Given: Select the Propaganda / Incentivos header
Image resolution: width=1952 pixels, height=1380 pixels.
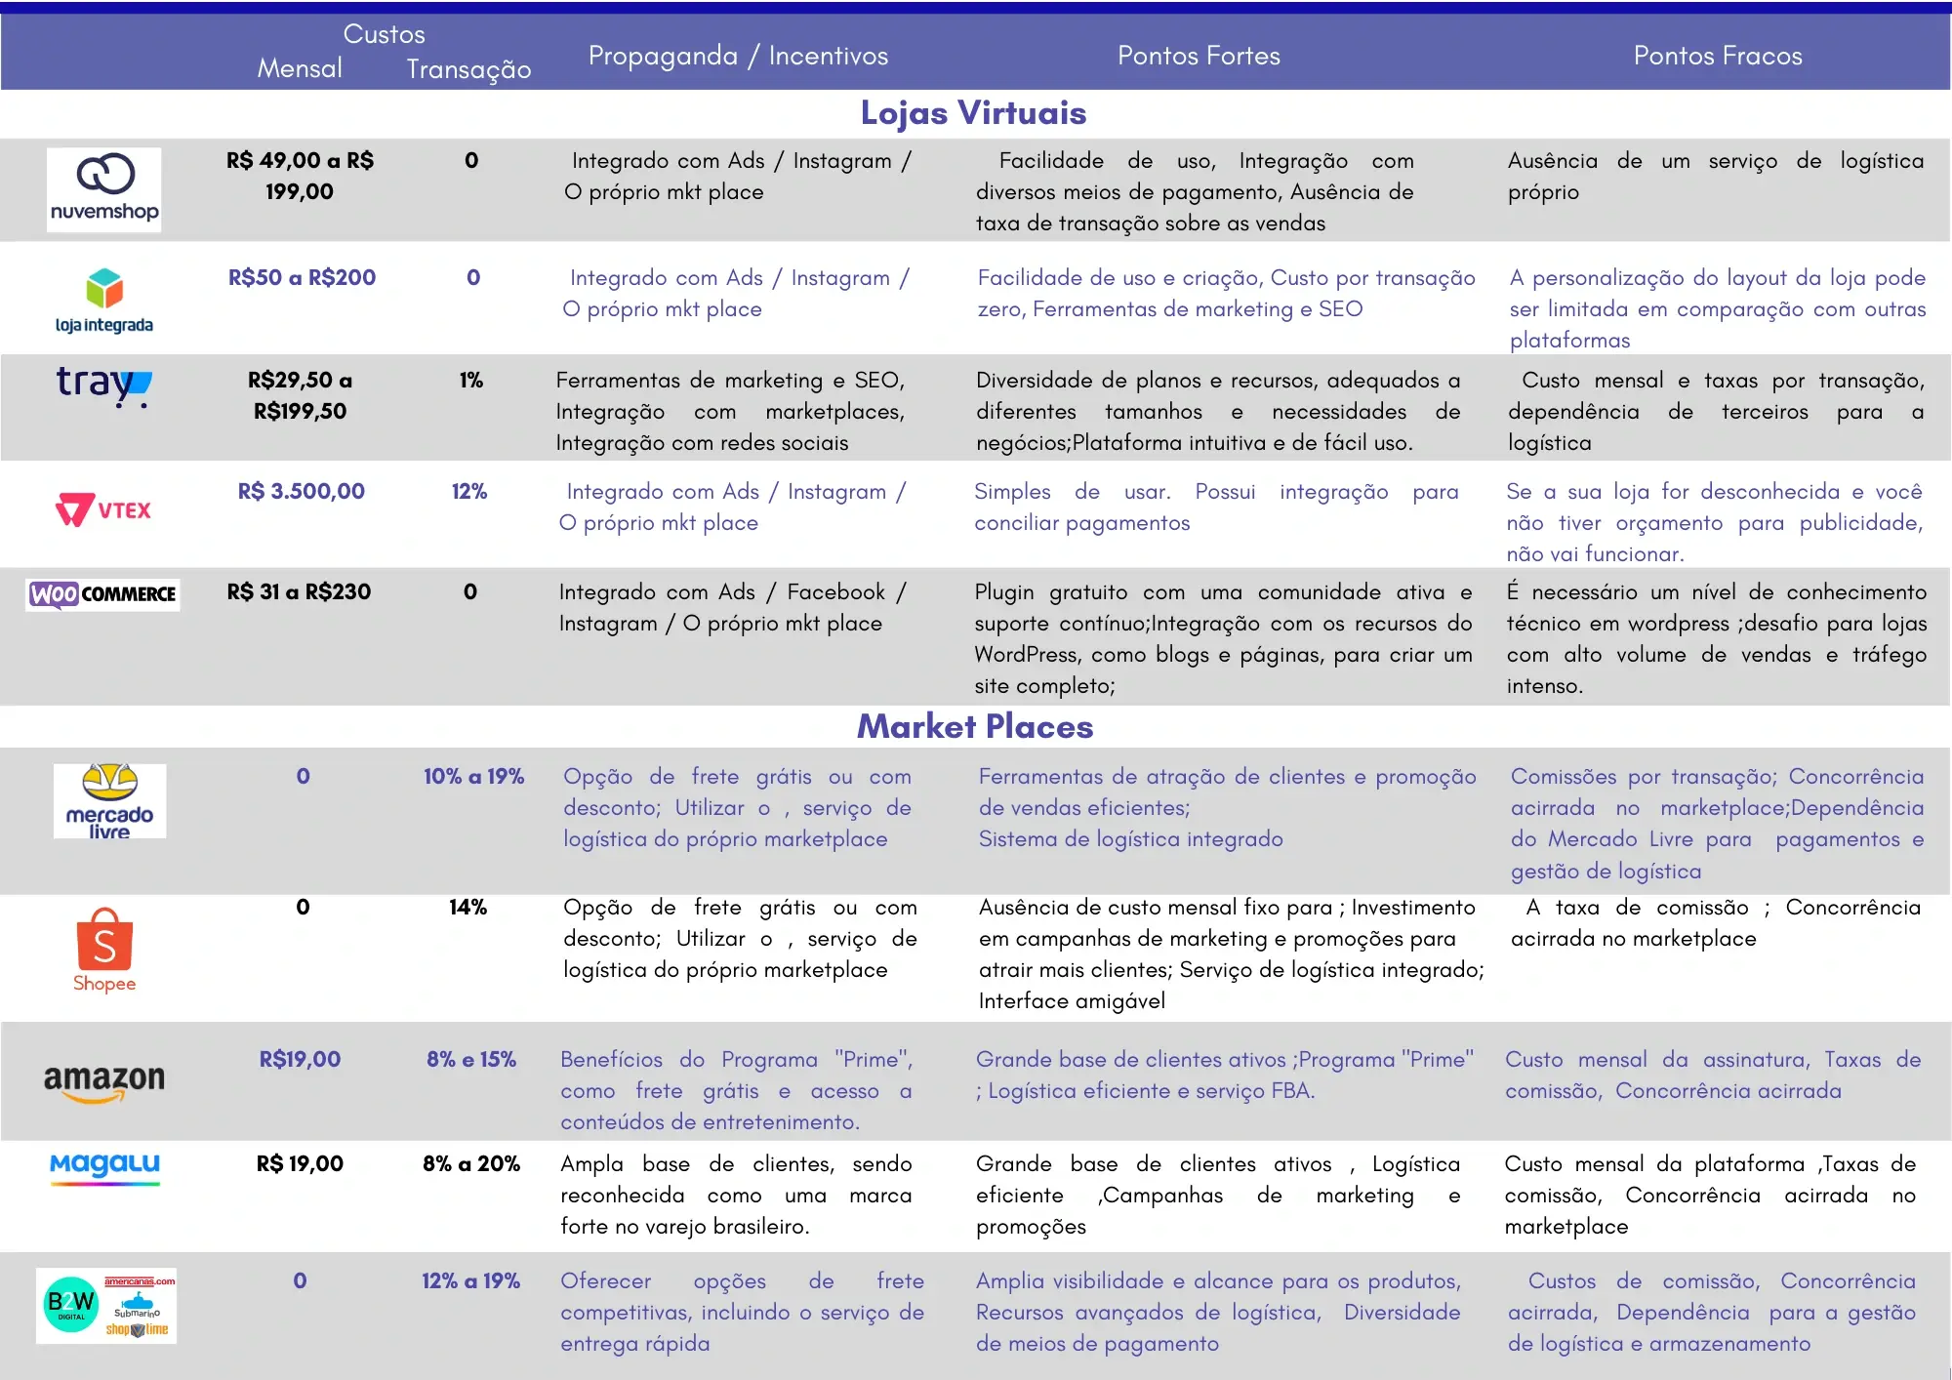Looking at the screenshot, I should click(x=738, y=56).
